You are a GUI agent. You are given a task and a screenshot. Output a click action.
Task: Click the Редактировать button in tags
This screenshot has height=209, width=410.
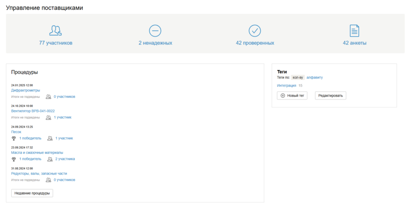[331, 95]
